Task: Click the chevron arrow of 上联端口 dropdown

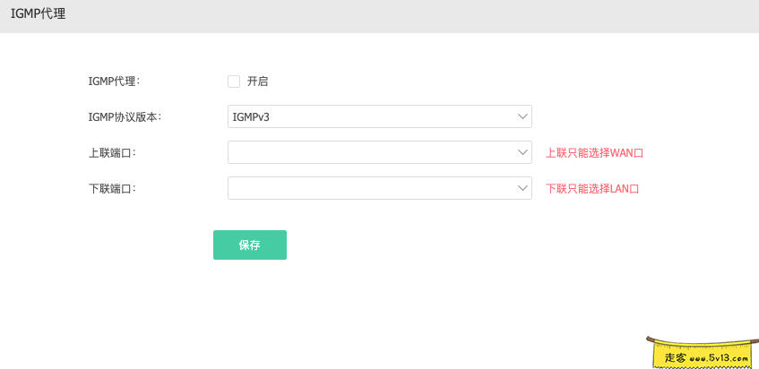Action: tap(523, 152)
